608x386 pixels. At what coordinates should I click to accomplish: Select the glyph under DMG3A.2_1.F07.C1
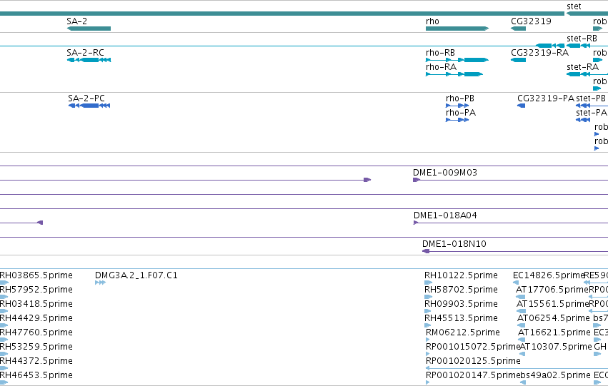click(101, 283)
